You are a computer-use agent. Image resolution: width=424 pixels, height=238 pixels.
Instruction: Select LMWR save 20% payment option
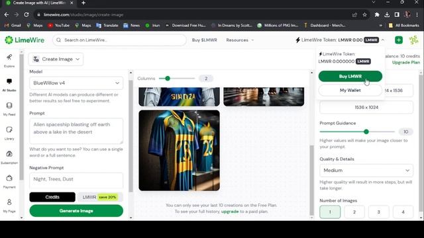tap(100, 197)
